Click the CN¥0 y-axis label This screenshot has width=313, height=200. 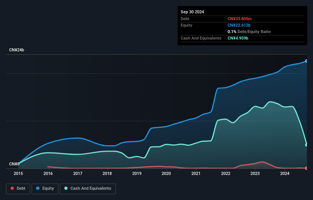click(x=14, y=164)
